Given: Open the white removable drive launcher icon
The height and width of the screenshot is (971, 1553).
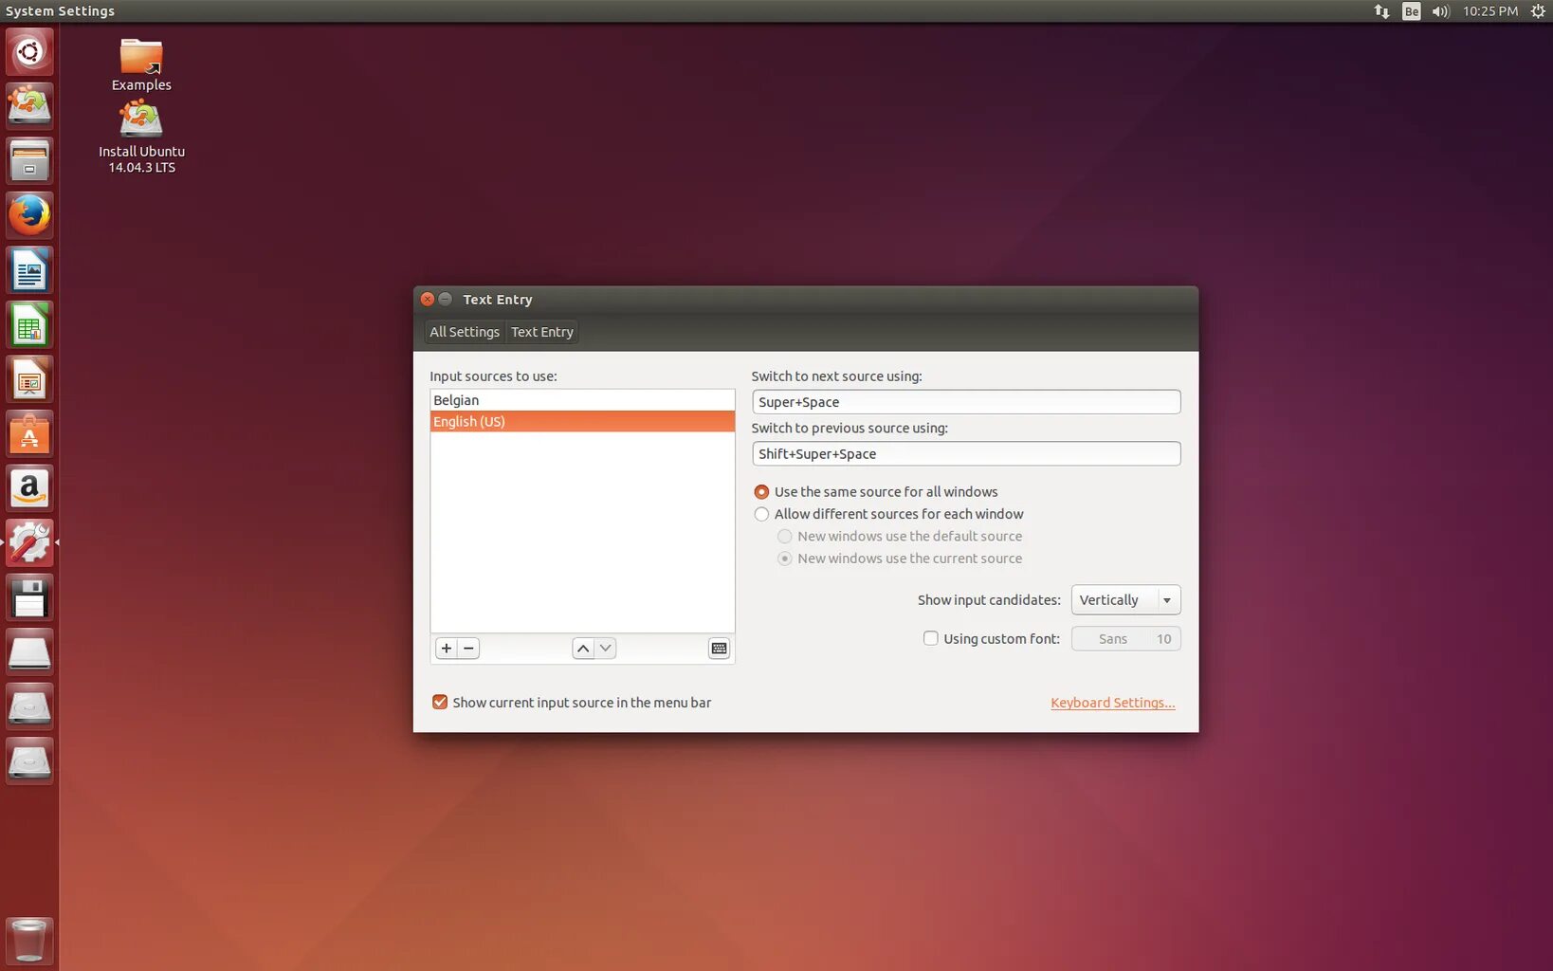Looking at the screenshot, I should (x=29, y=652).
